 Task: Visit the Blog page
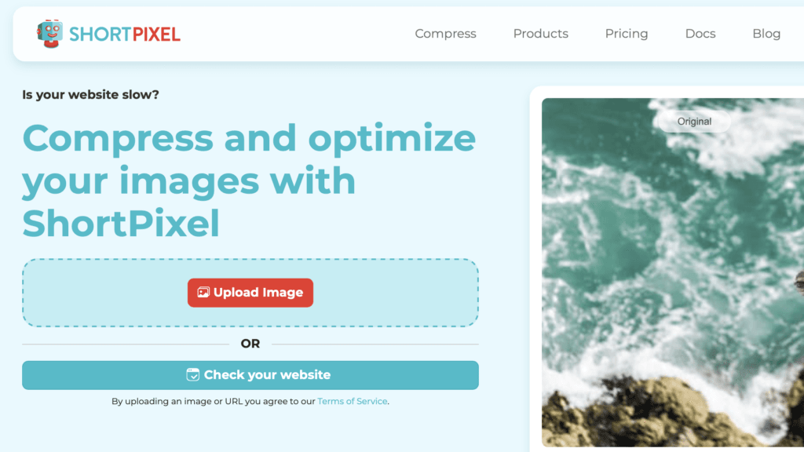pyautogui.click(x=766, y=34)
